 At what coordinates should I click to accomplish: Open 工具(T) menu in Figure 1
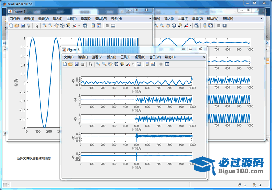(72, 19)
